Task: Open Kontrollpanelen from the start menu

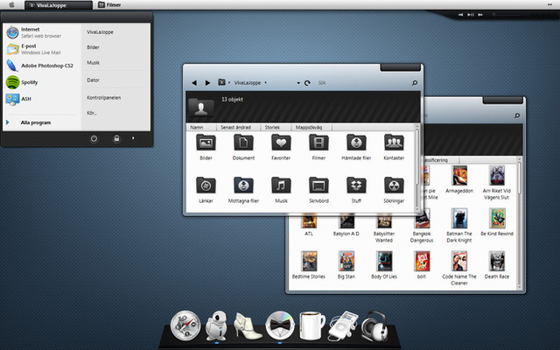Action: (x=104, y=97)
